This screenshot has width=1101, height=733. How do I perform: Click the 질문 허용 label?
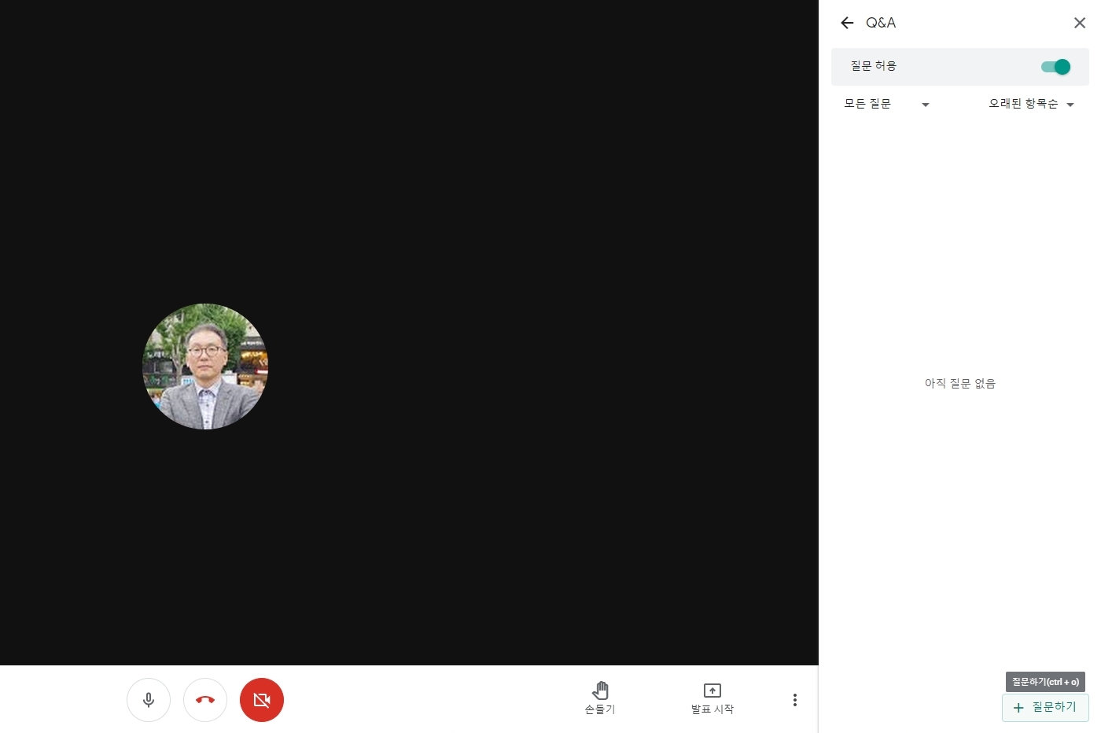(x=874, y=66)
